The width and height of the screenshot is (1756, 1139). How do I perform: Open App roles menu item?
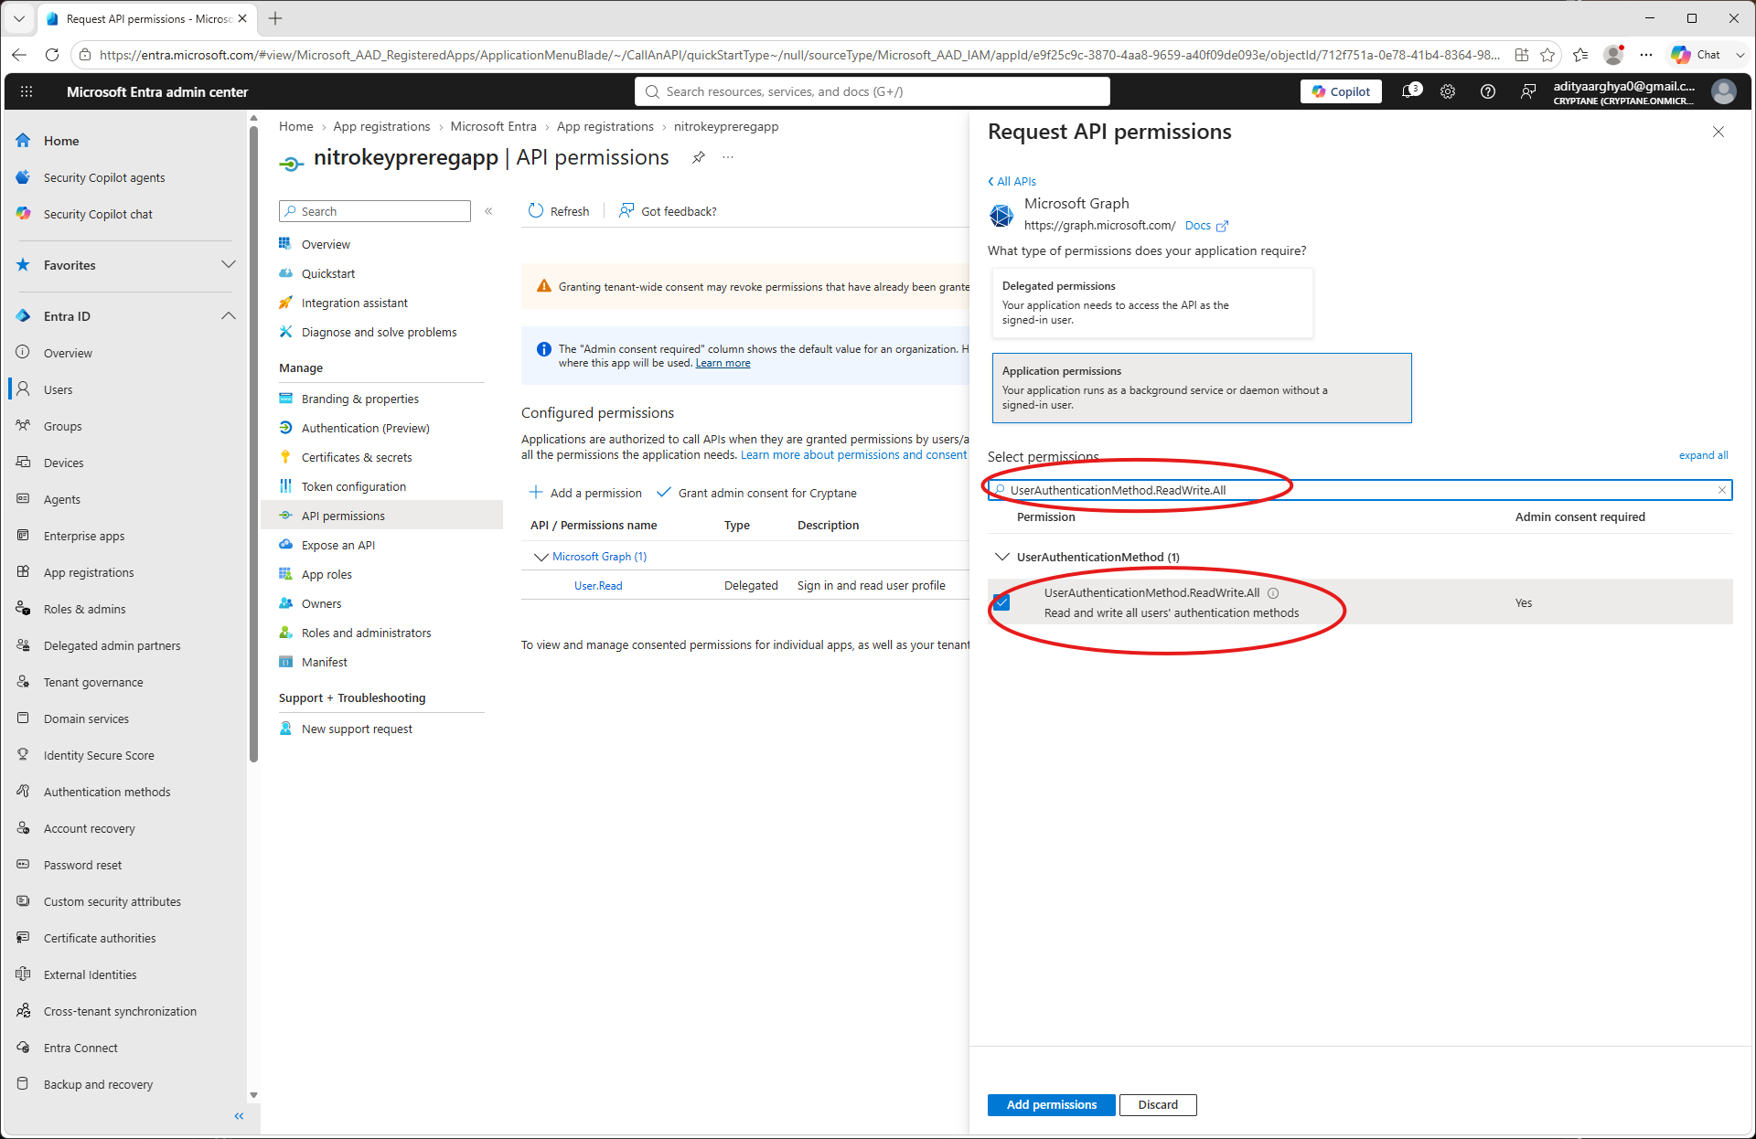tap(327, 574)
